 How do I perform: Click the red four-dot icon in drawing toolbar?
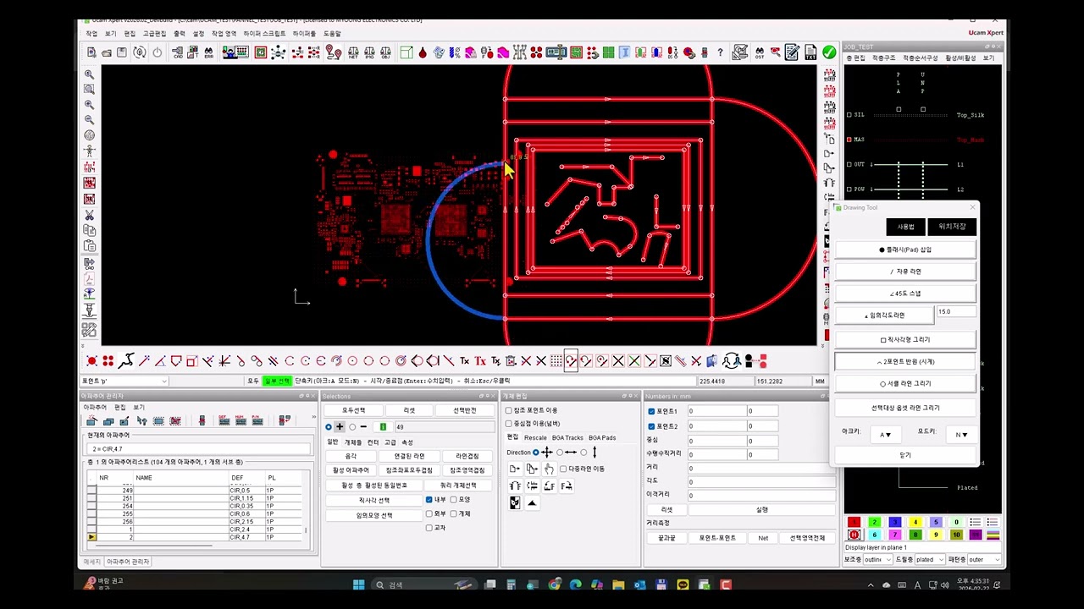108,361
